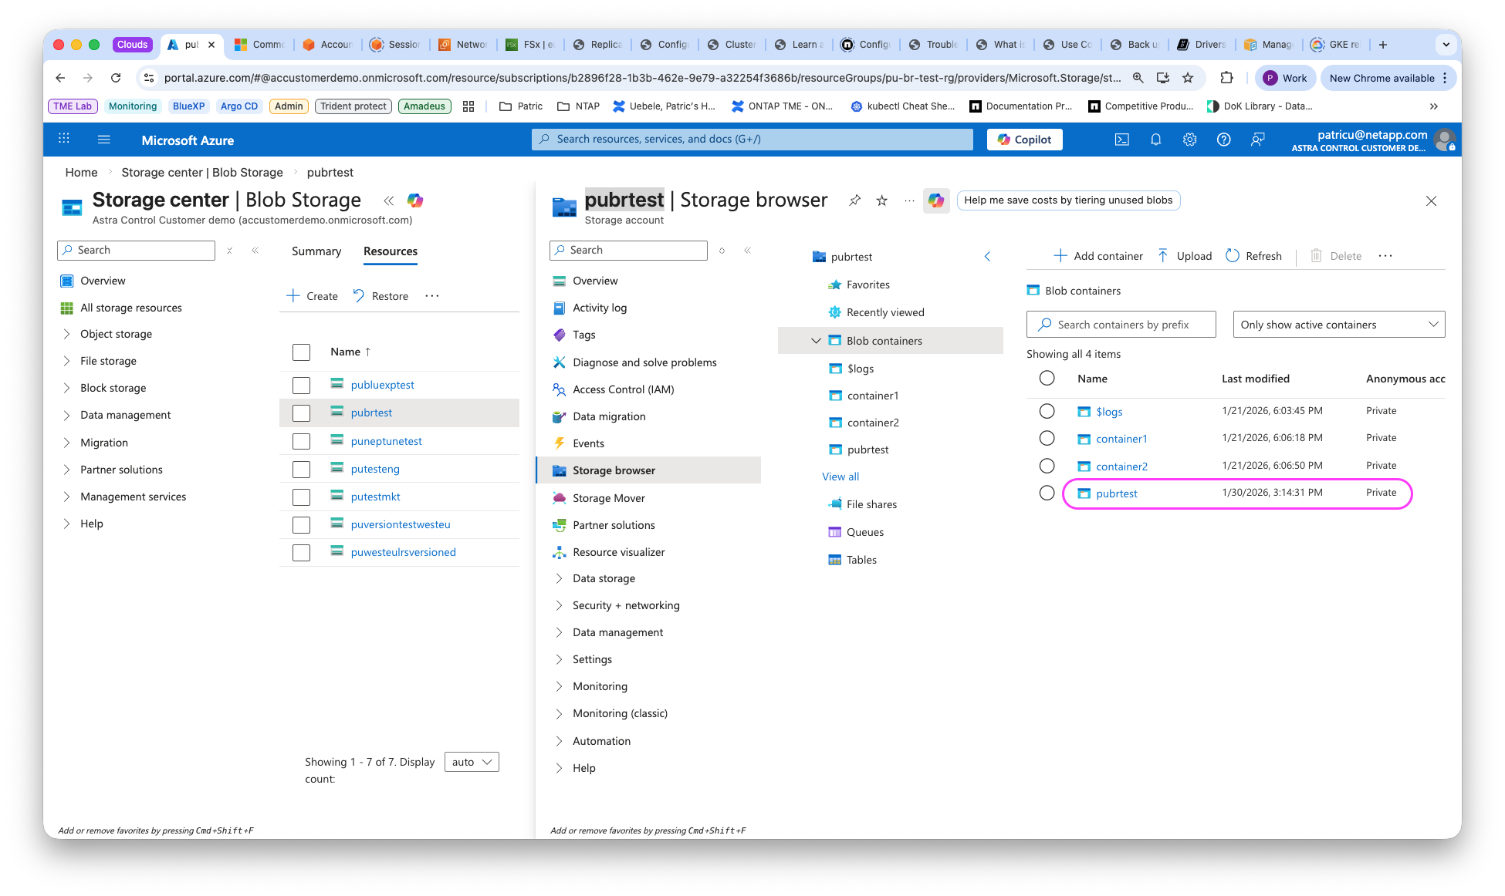Tick the checkbox for puneptunetest
Viewport: 1505px width, 896px height.
301,441
